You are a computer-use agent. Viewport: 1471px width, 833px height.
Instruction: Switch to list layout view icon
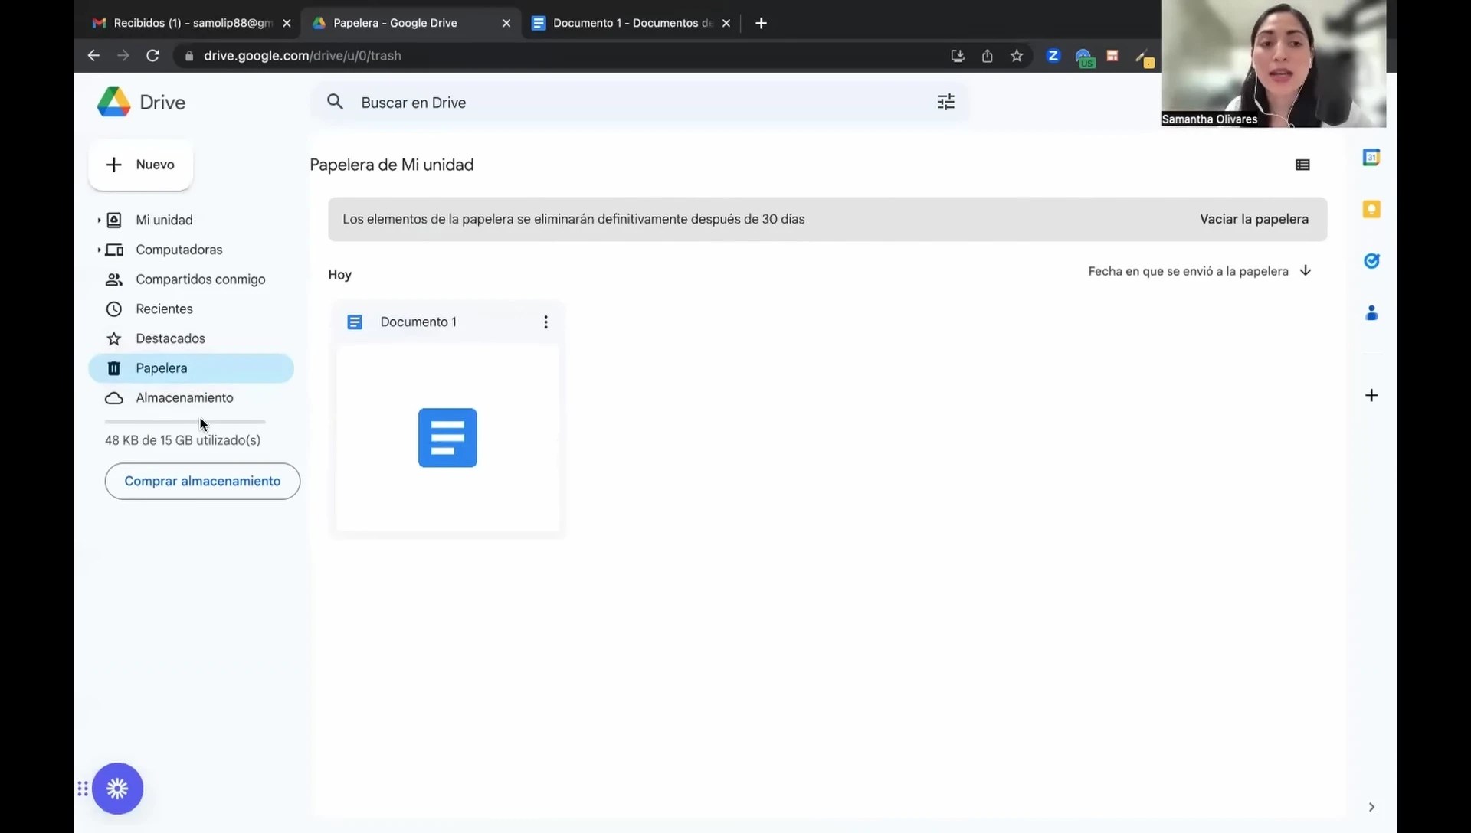tap(1302, 165)
